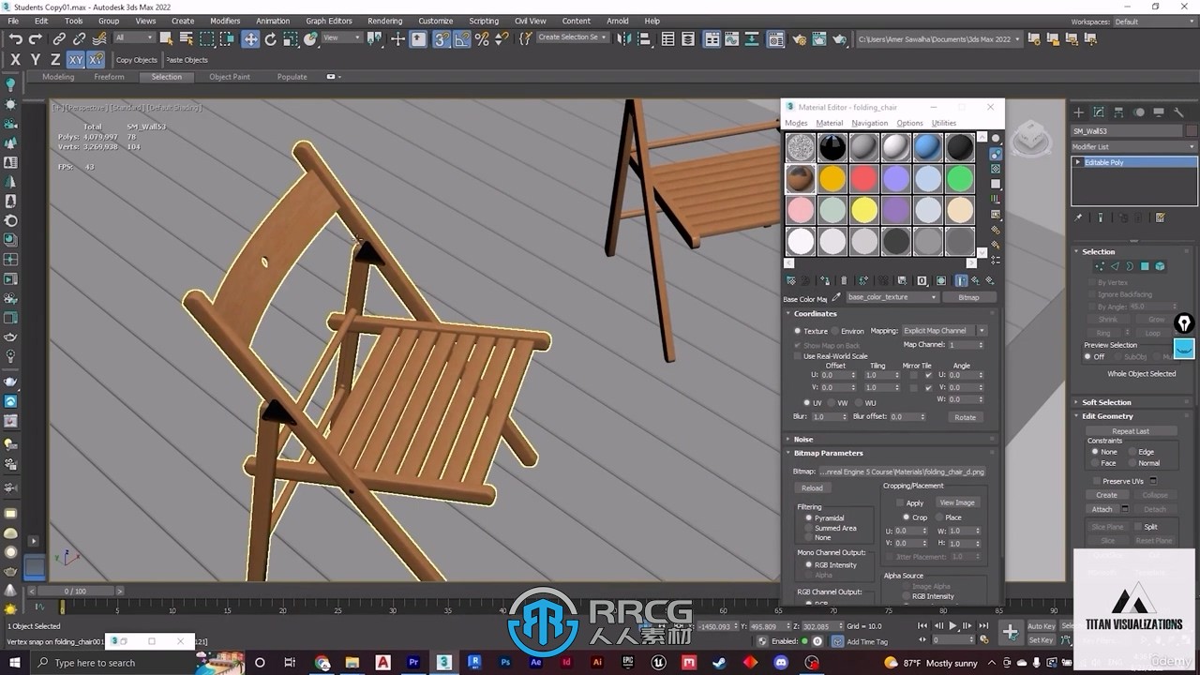The height and width of the screenshot is (675, 1200).
Task: Choose the Select by Name tool
Action: point(186,38)
